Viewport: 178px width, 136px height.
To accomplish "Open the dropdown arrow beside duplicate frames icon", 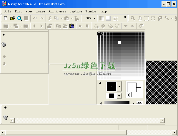I will (21, 26).
